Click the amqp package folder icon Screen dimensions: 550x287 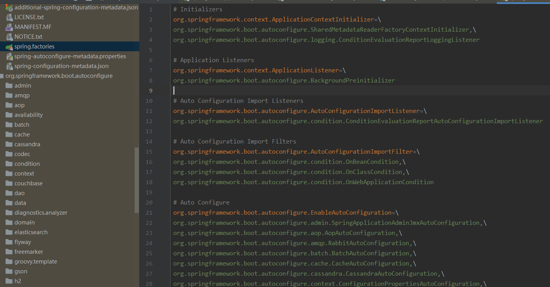pos(9,95)
